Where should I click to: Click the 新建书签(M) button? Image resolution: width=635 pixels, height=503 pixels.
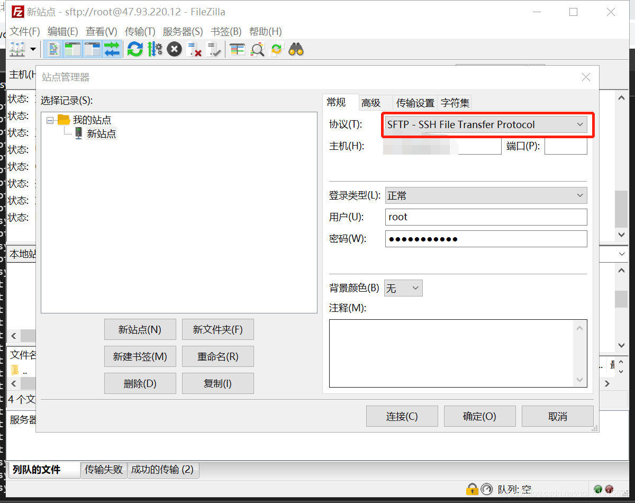(140, 356)
